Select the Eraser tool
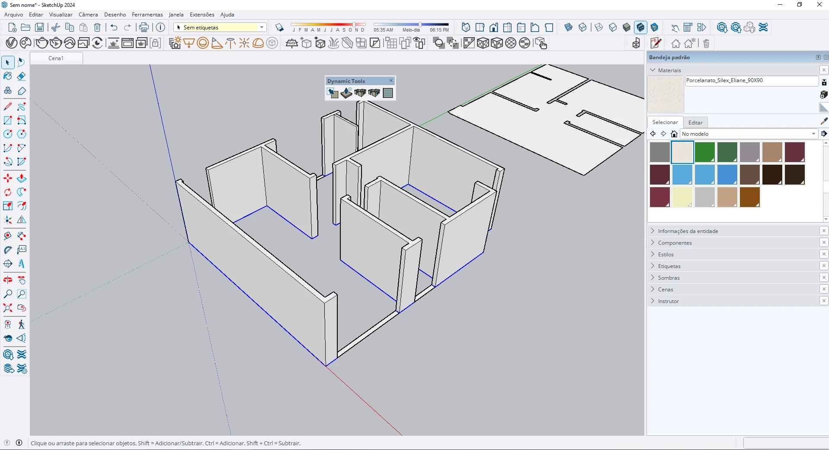829x450 pixels. 21,77
